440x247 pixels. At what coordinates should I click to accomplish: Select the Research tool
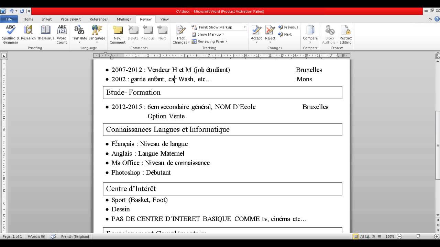pos(28,33)
